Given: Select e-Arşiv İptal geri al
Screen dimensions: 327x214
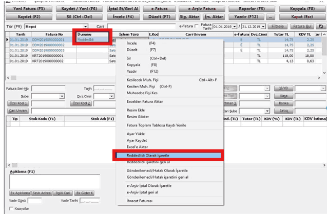Looking at the screenshot, I should point(170,192).
